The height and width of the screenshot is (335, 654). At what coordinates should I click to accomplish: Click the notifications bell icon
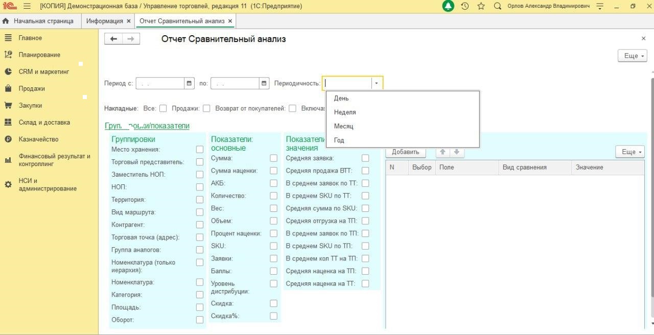[x=448, y=6]
